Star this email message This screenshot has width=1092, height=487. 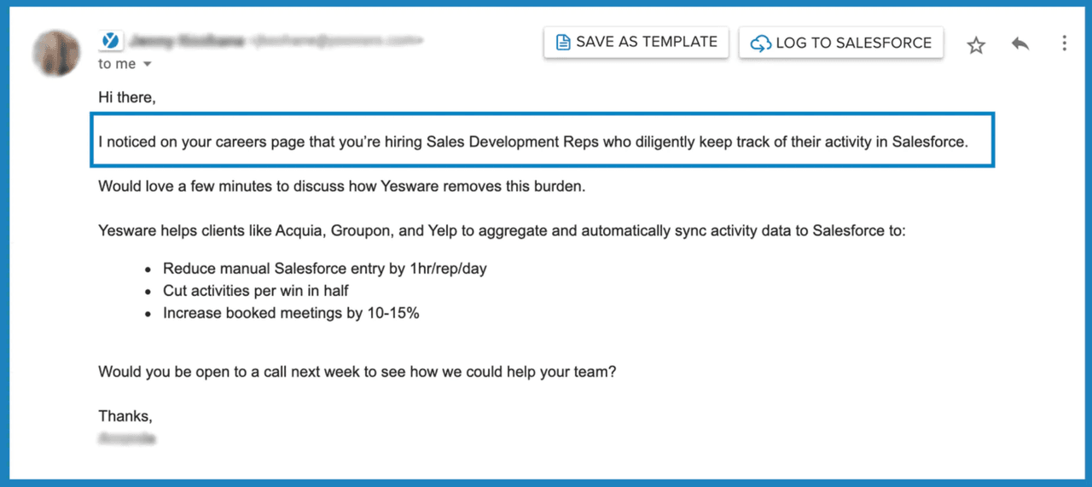[976, 45]
